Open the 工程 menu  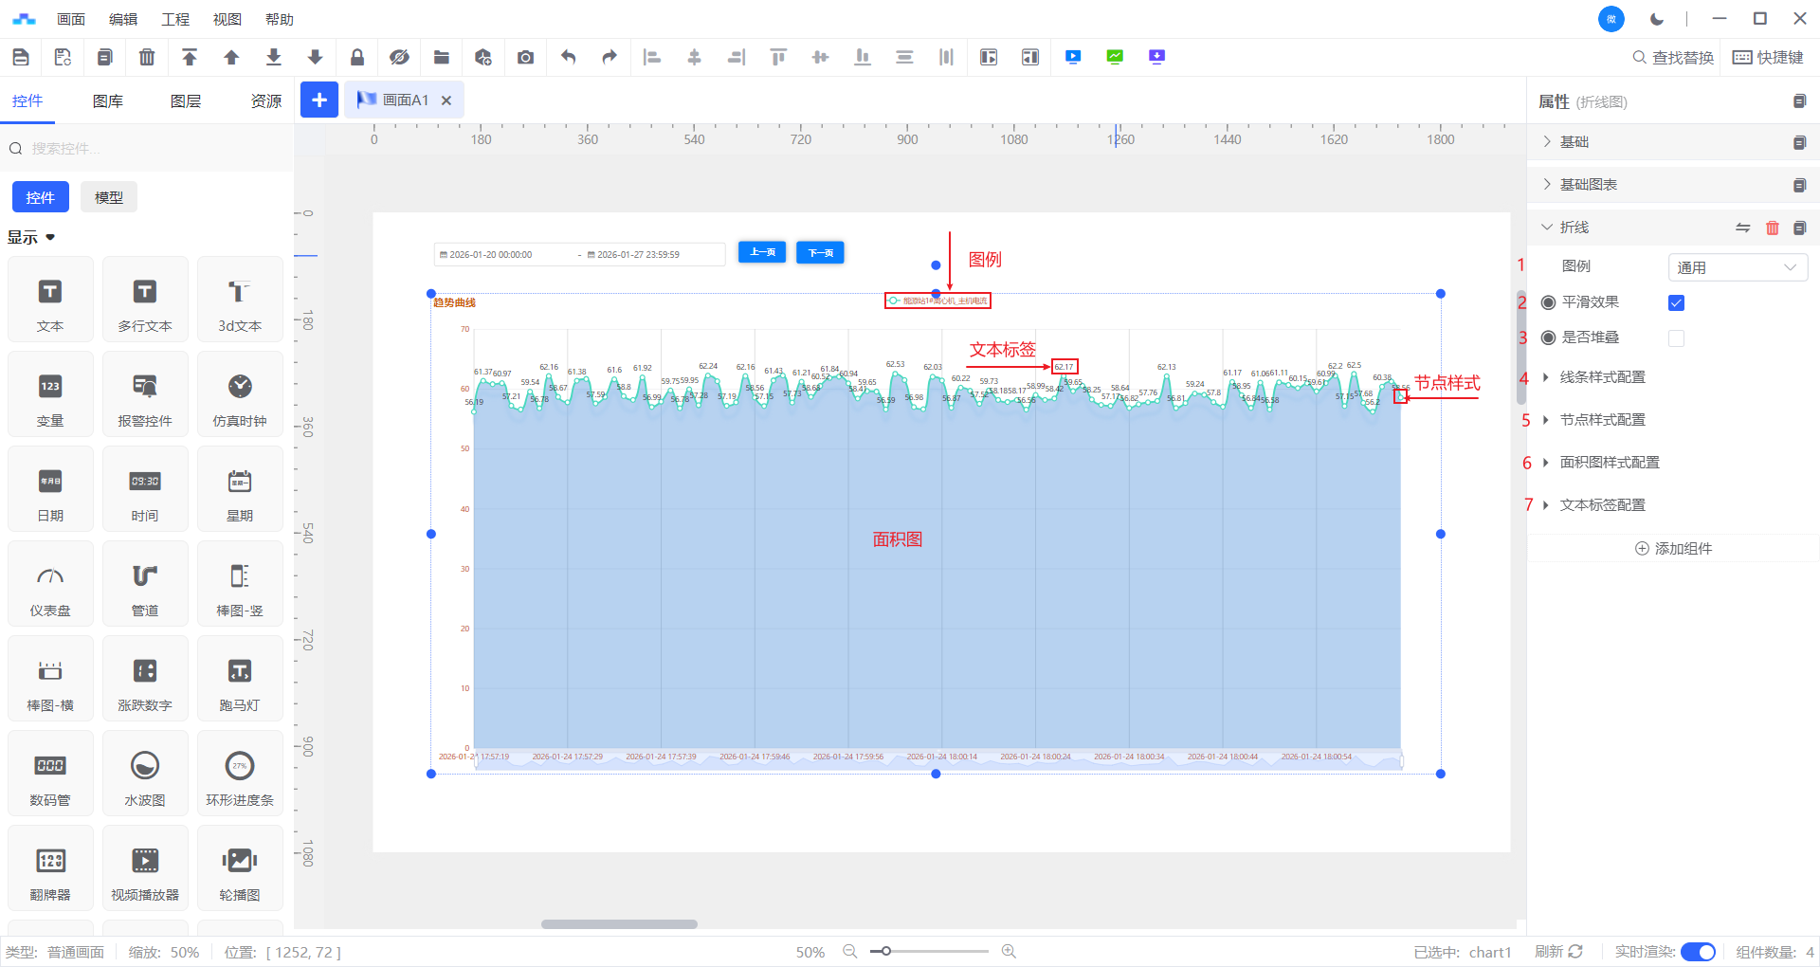click(175, 19)
